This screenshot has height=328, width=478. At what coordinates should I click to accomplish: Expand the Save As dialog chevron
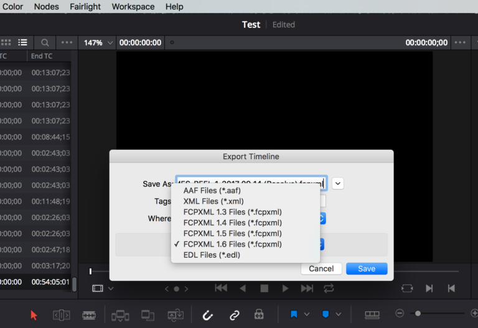pos(337,183)
